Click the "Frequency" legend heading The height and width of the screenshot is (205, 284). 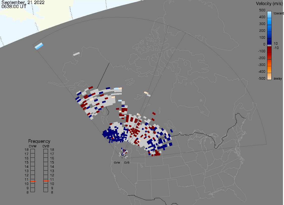[x=39, y=141]
